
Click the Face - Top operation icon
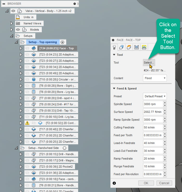point(34,48)
